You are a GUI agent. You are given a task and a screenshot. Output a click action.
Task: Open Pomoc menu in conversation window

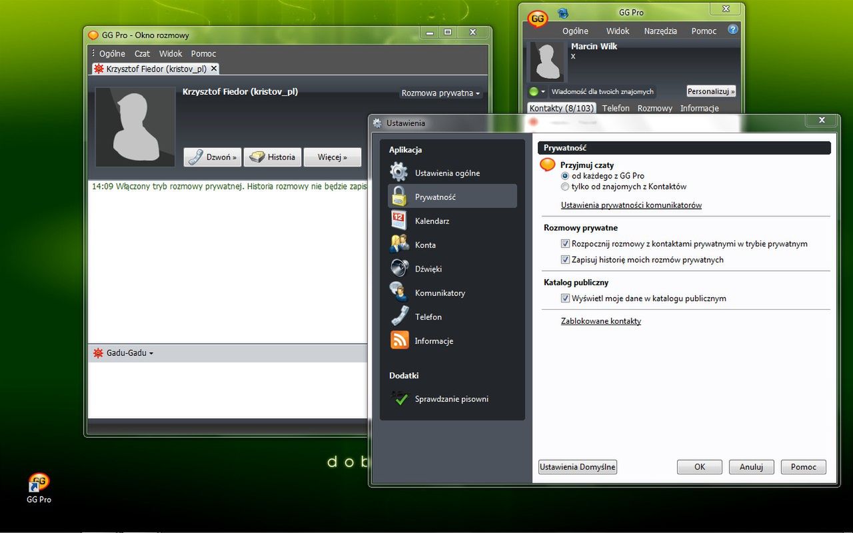[x=203, y=53]
